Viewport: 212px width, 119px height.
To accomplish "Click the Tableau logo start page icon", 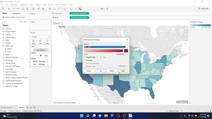I will click(3, 9).
